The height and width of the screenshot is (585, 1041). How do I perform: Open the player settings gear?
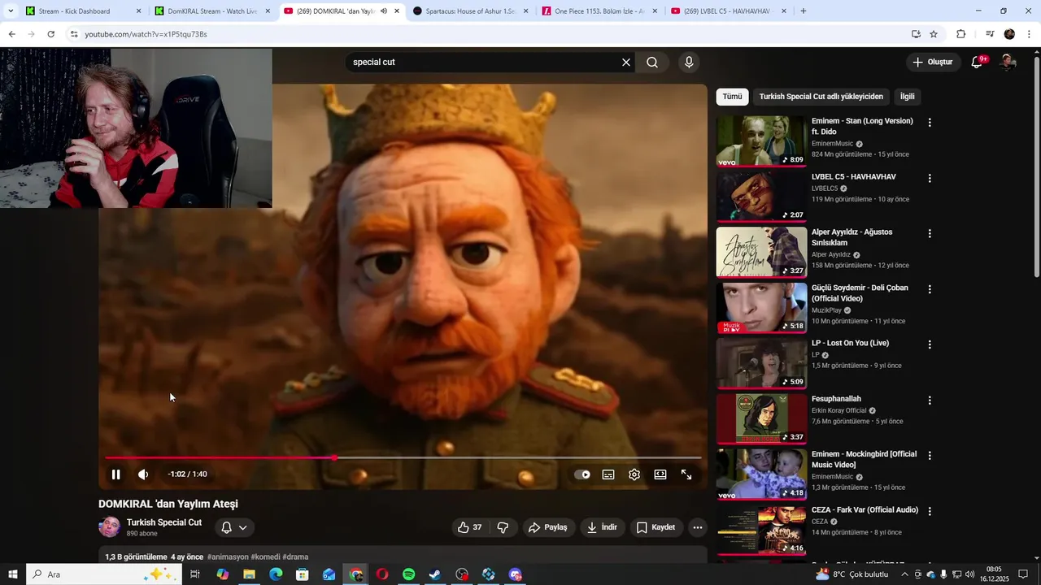point(634,474)
